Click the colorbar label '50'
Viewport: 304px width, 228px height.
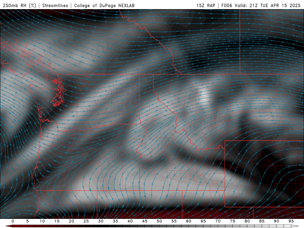point(159,221)
